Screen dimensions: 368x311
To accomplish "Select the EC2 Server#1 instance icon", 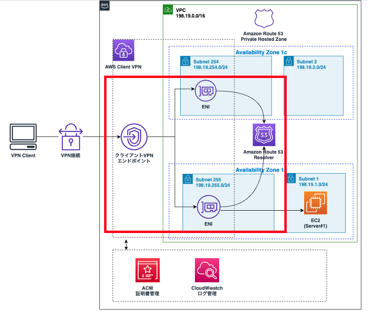I will (315, 203).
